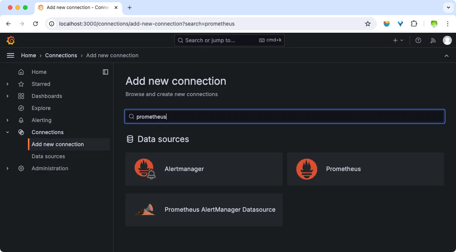456x252 pixels.
Task: Expand the Dashboards section
Action: click(x=7, y=96)
